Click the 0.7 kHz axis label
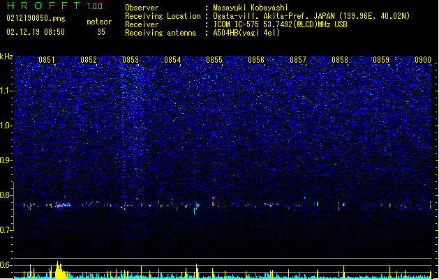This screenshot has width=439, height=279. pyautogui.click(x=6, y=230)
